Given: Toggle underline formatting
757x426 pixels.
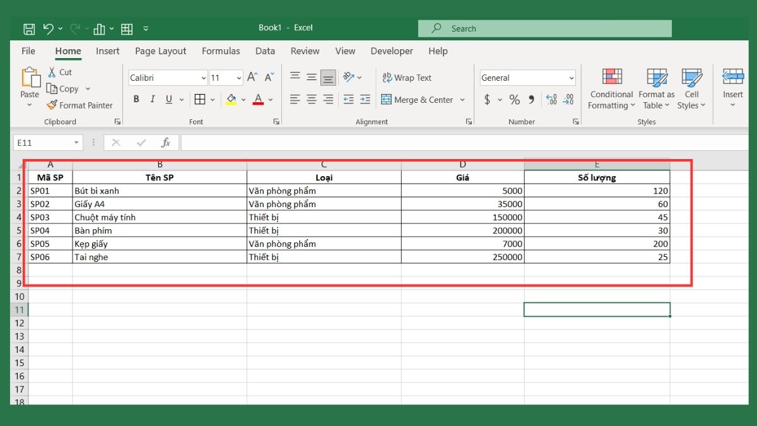Looking at the screenshot, I should 167,99.
